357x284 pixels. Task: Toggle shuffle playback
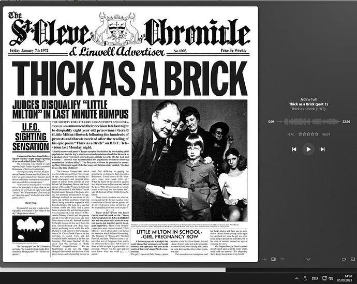tap(282, 259)
